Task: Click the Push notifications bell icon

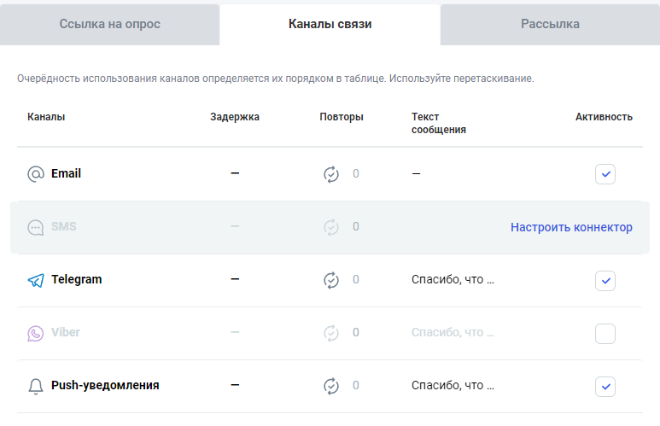Action: 36,386
